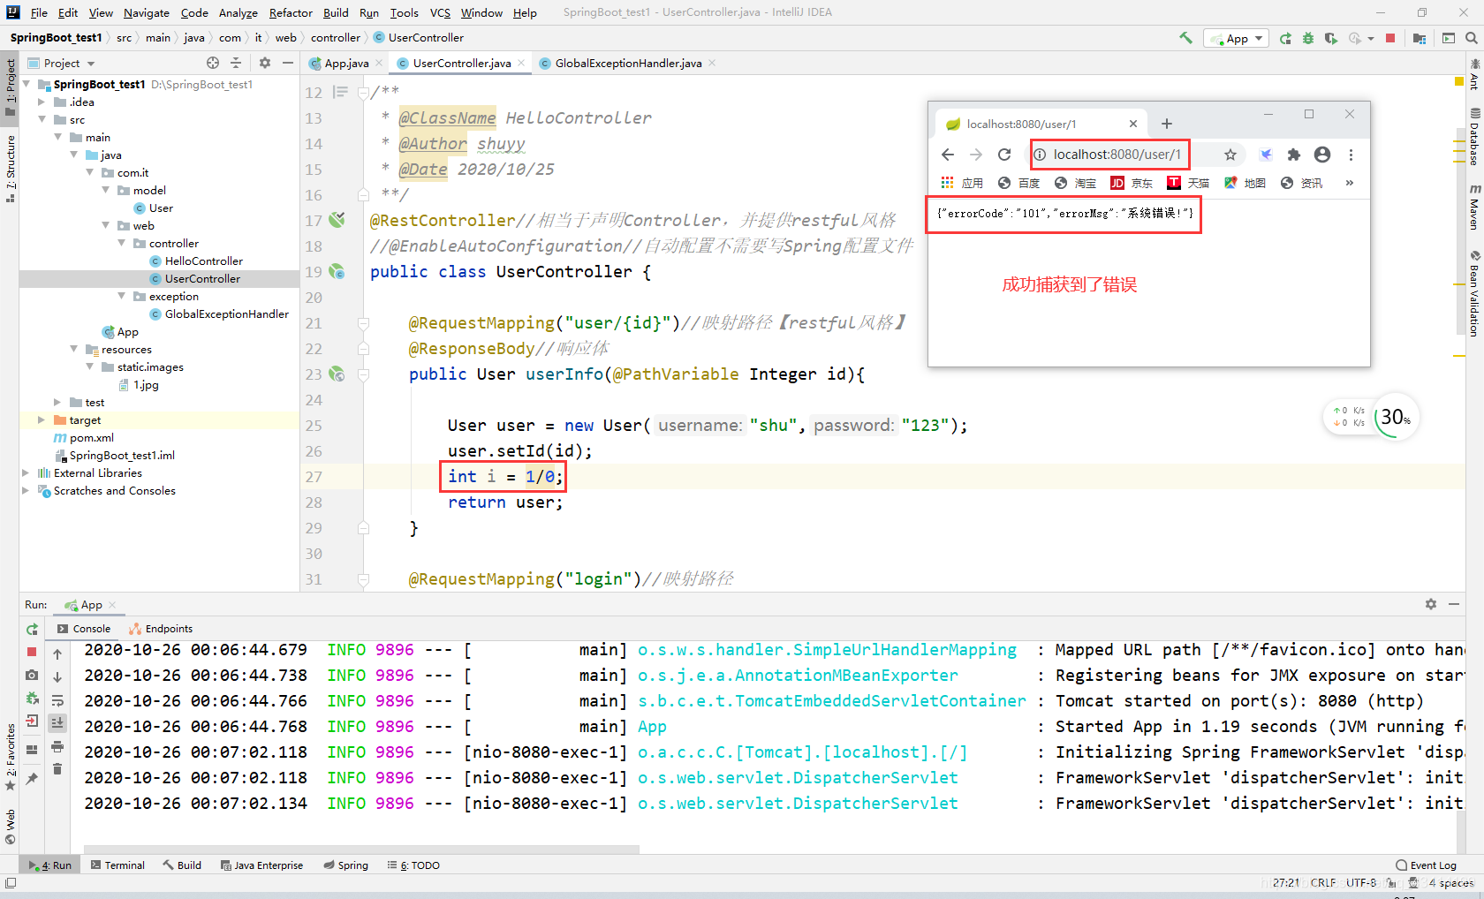Viewport: 1484px width, 899px height.
Task: Close the UserController.java tab
Action: click(x=521, y=63)
